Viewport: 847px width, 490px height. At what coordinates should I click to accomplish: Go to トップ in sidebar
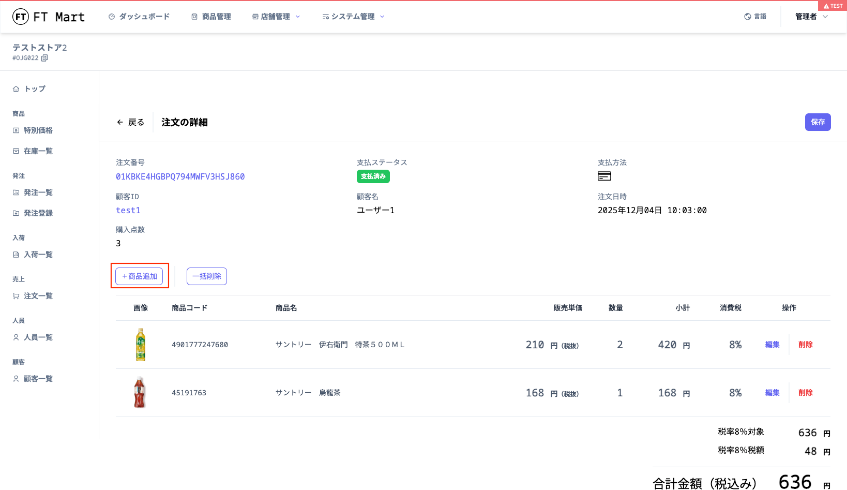[x=29, y=89]
